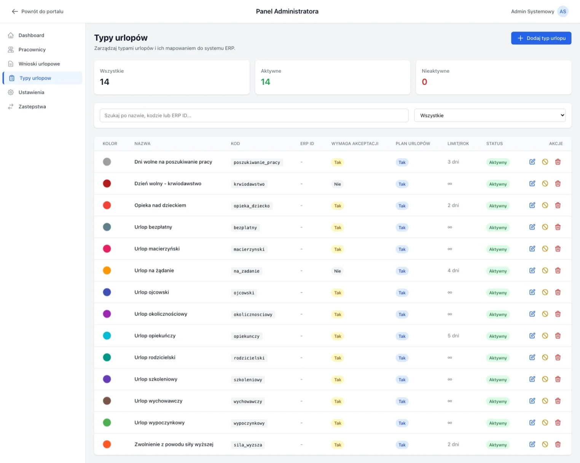The width and height of the screenshot is (580, 463).
Task: Click the search field for name or code
Action: pos(254,116)
